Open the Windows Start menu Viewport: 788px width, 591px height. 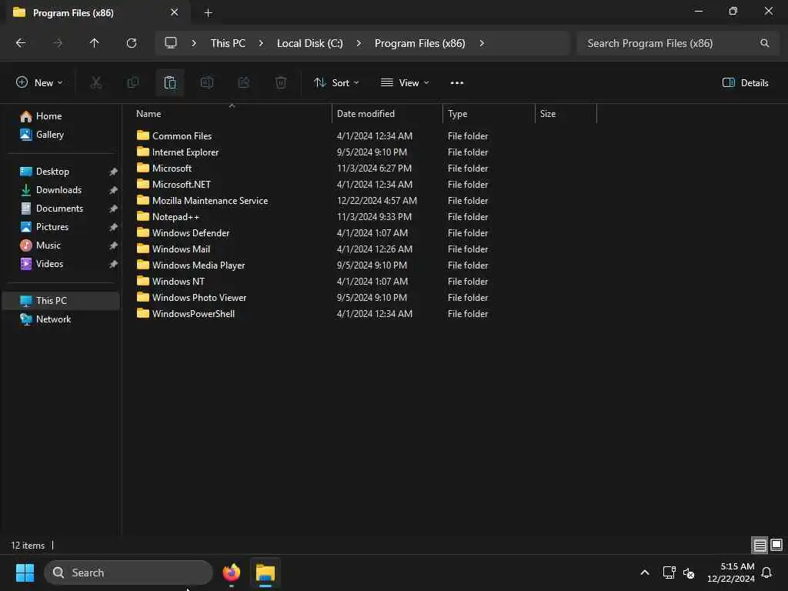click(25, 573)
